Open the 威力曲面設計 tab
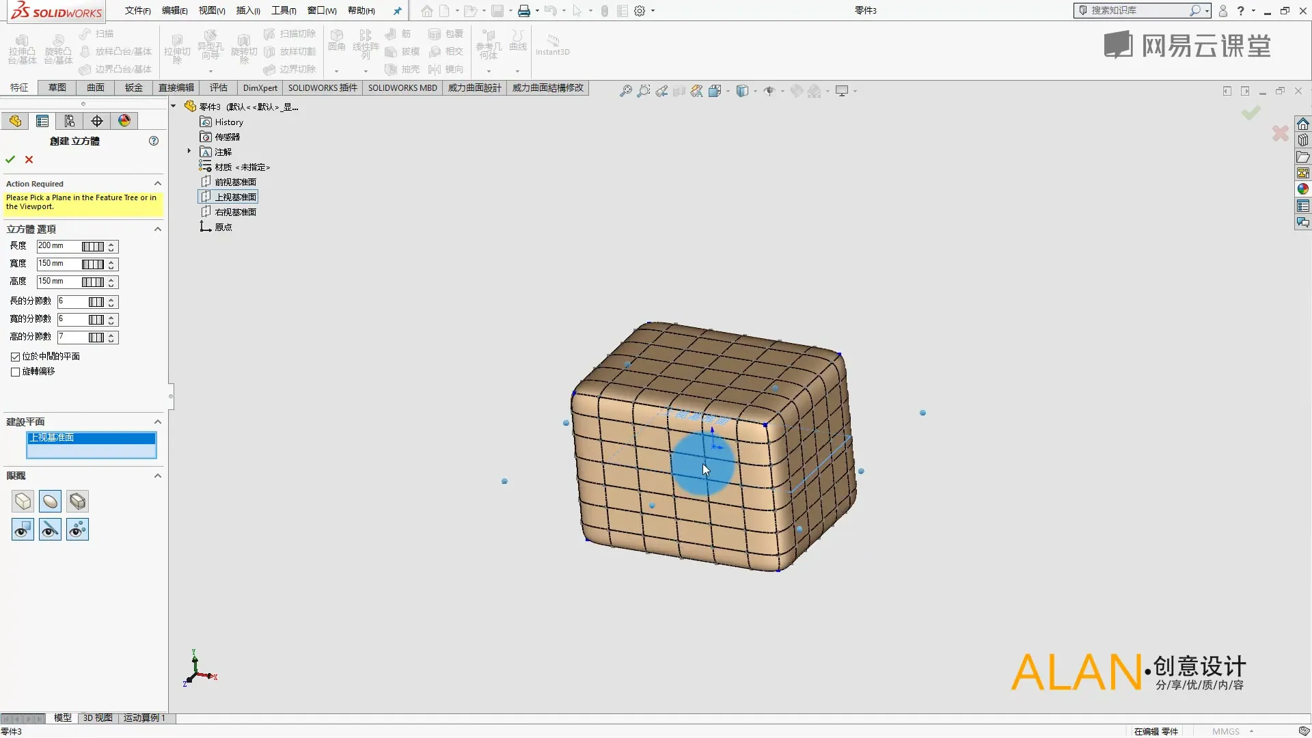The width and height of the screenshot is (1312, 738). [x=474, y=87]
